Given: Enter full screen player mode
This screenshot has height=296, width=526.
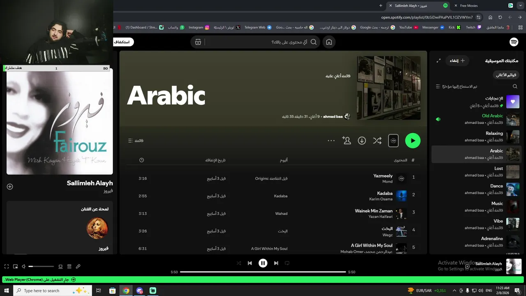Looking at the screenshot, I should (x=7, y=266).
